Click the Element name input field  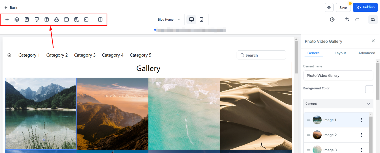[338, 75]
